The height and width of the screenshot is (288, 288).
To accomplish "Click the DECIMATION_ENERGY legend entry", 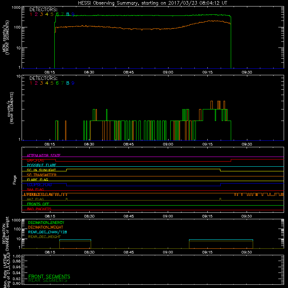I will [46, 222].
